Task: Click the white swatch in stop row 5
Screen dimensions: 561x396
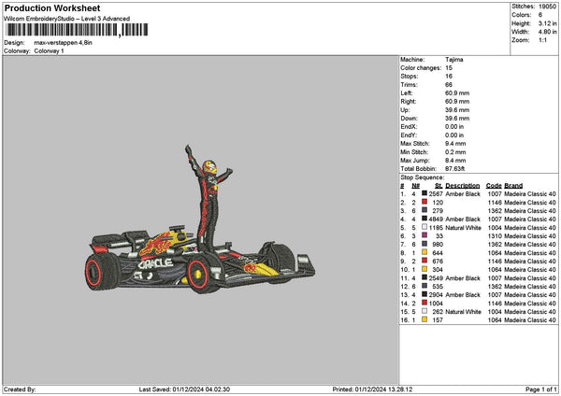Action: pos(424,227)
